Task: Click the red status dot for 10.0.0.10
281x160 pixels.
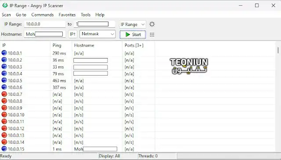Action: (4, 114)
